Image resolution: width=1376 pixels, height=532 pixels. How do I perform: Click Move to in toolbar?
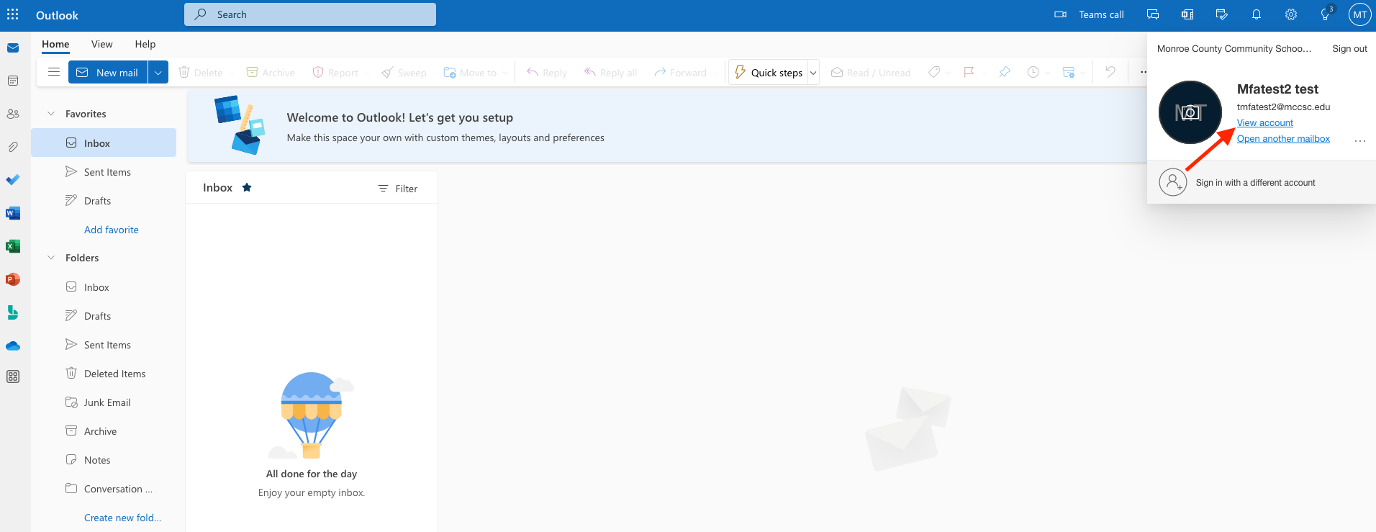tap(470, 73)
